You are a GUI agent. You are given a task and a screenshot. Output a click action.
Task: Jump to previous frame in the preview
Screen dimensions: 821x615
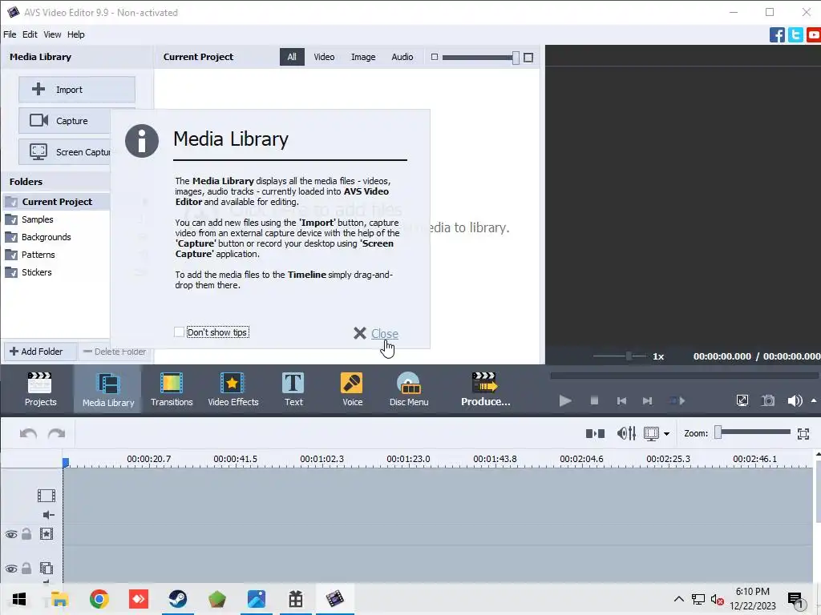tap(621, 400)
